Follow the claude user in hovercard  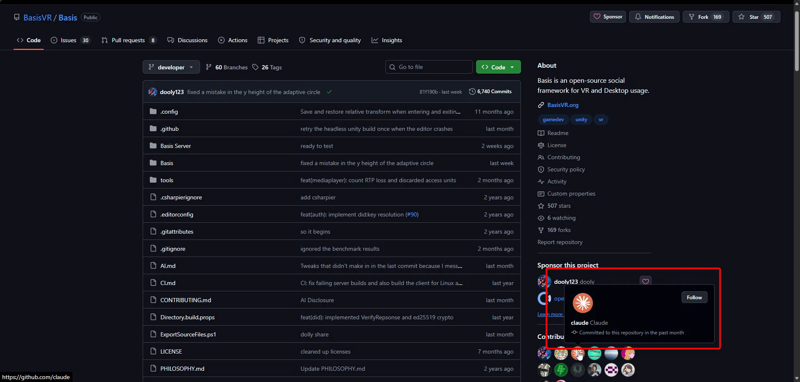click(694, 297)
